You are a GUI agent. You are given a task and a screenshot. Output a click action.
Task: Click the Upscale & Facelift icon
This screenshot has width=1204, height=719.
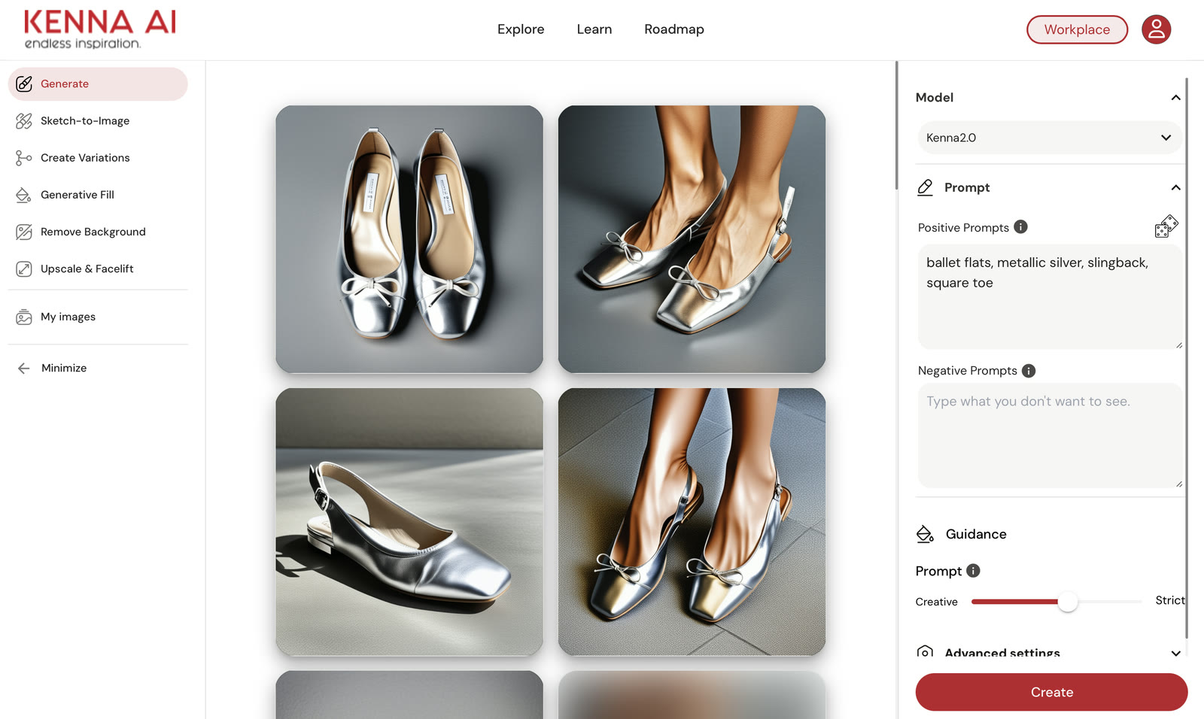(24, 268)
